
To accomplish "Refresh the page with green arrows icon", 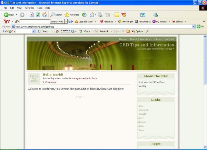I will 38,15.
